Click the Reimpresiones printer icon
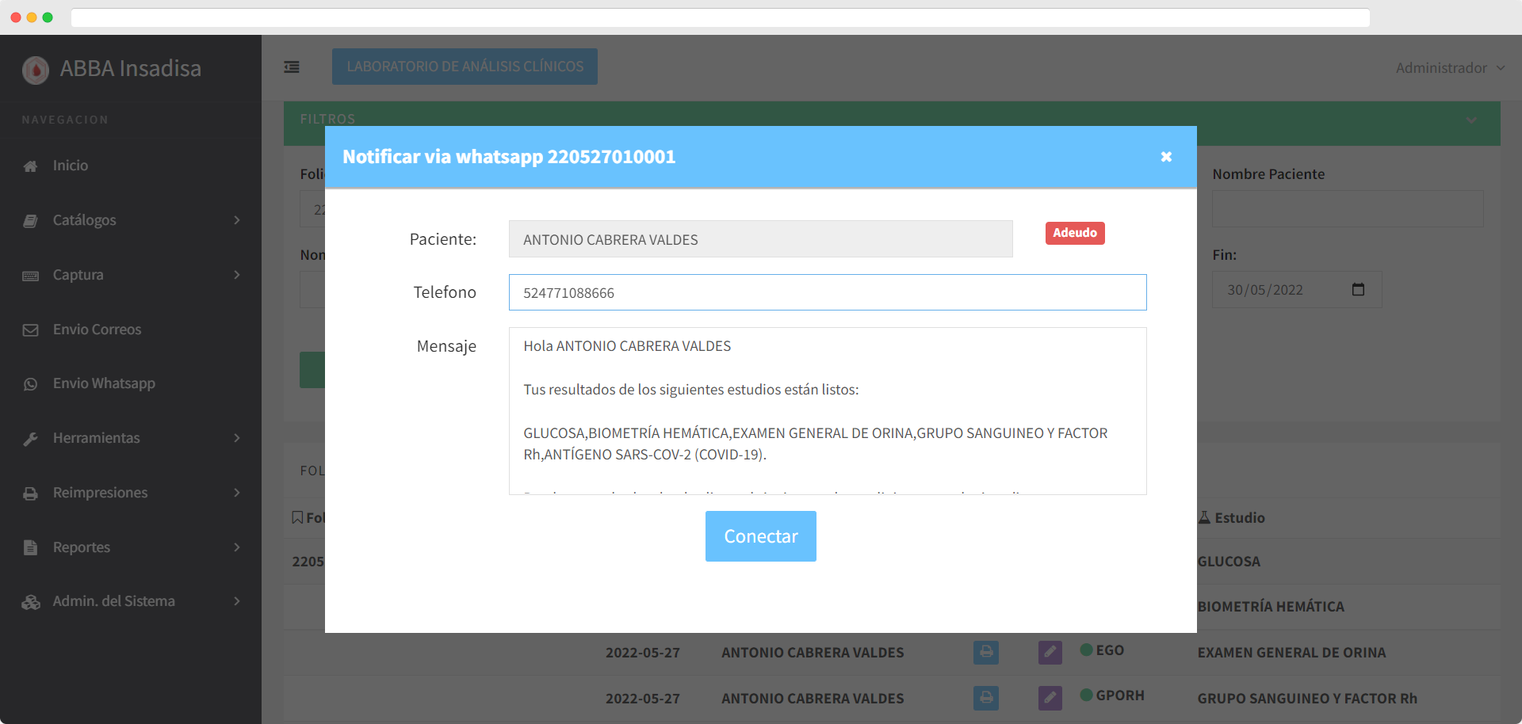1522x724 pixels. [x=31, y=493]
